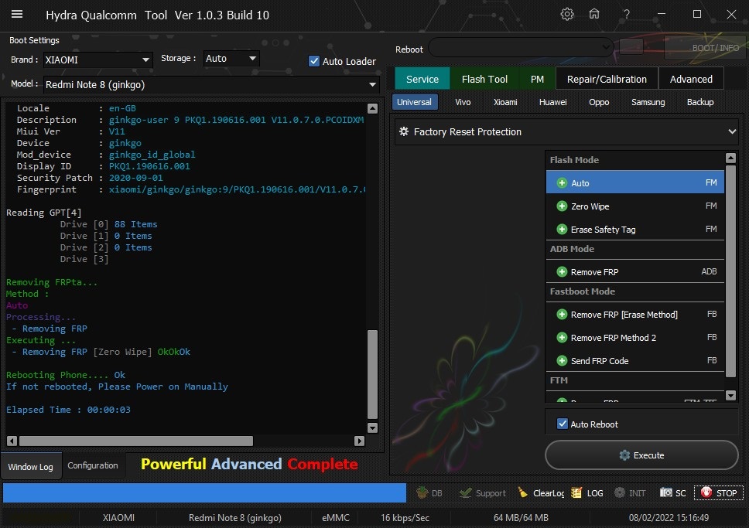The width and height of the screenshot is (749, 528).
Task: Switch to the Window Log tab
Action: point(31,466)
